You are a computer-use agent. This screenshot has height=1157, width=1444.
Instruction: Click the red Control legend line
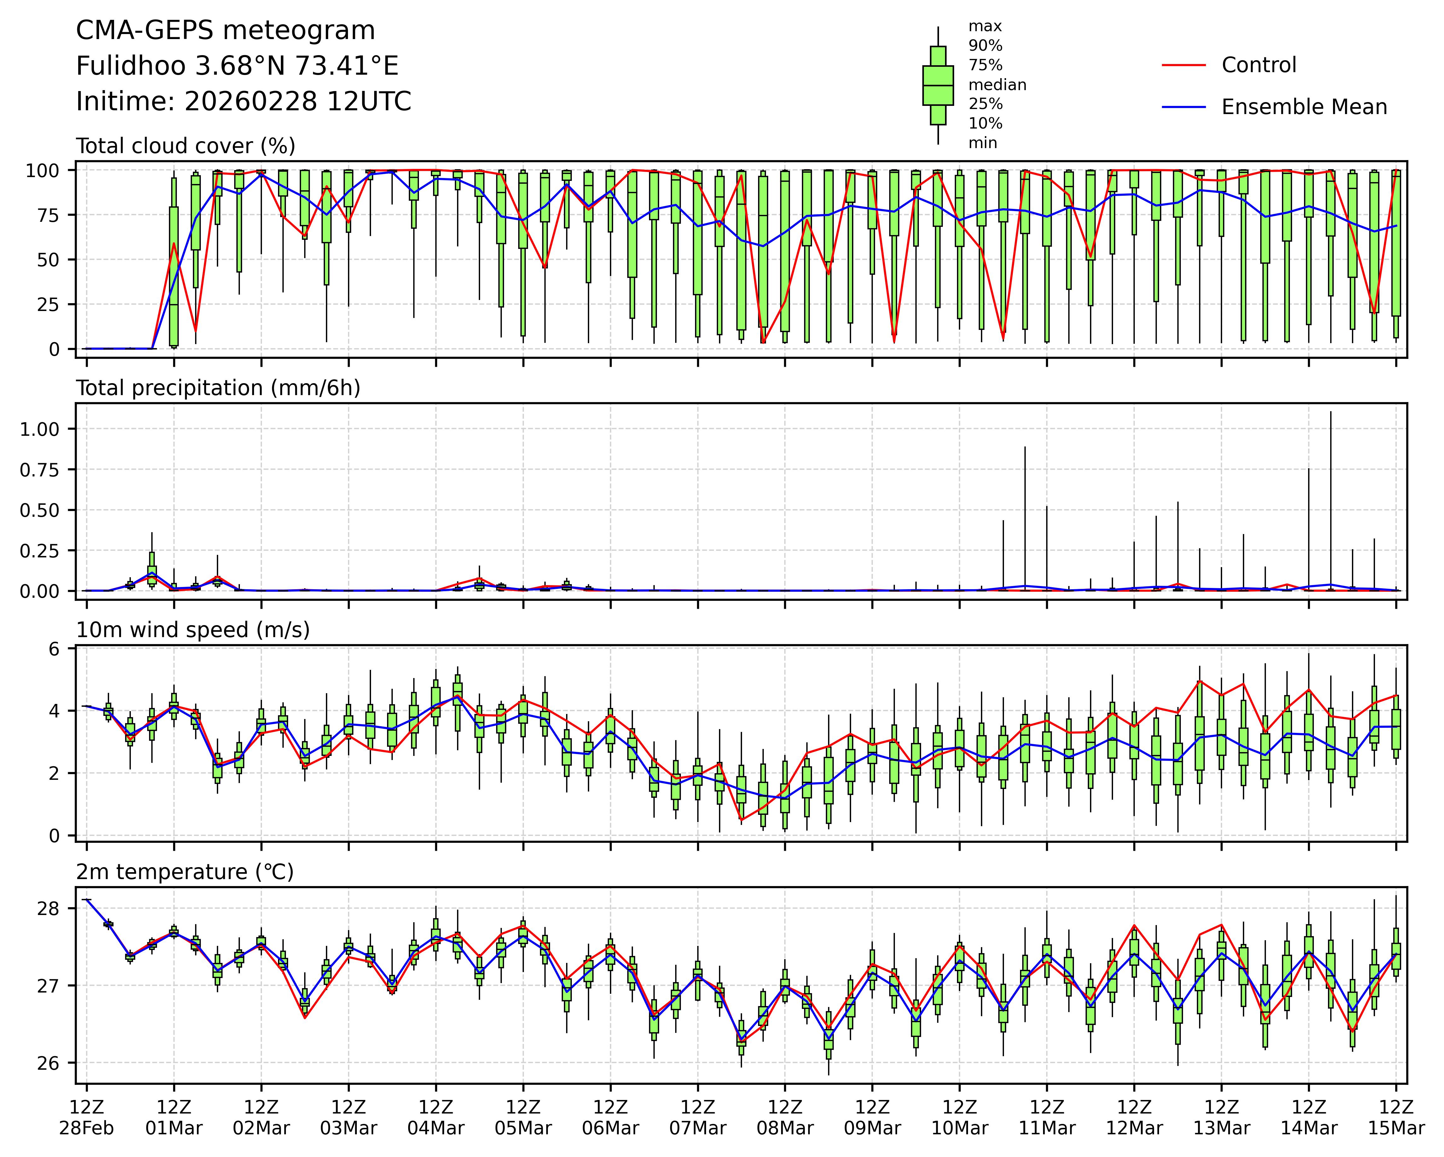click(x=1183, y=66)
